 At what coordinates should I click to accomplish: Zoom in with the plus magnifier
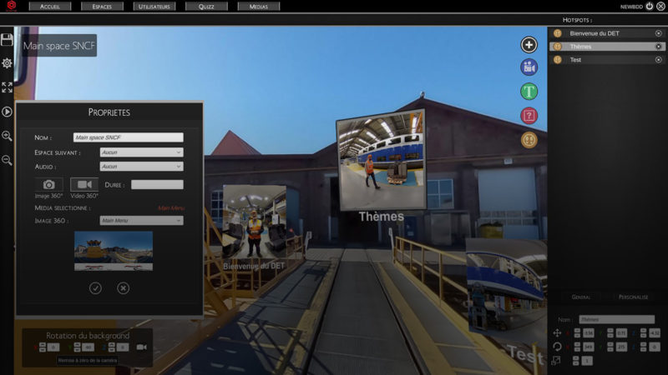pyautogui.click(x=7, y=136)
